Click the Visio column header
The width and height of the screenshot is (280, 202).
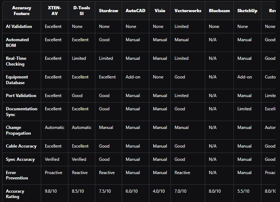(x=160, y=10)
